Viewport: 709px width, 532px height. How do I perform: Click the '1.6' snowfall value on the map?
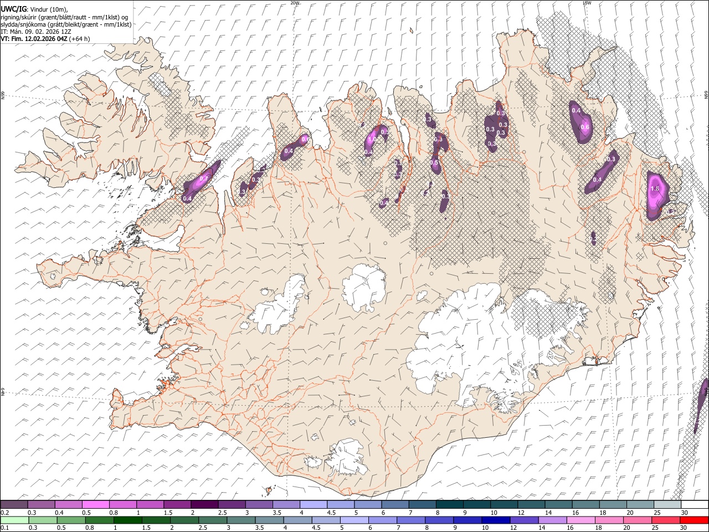[655, 188]
